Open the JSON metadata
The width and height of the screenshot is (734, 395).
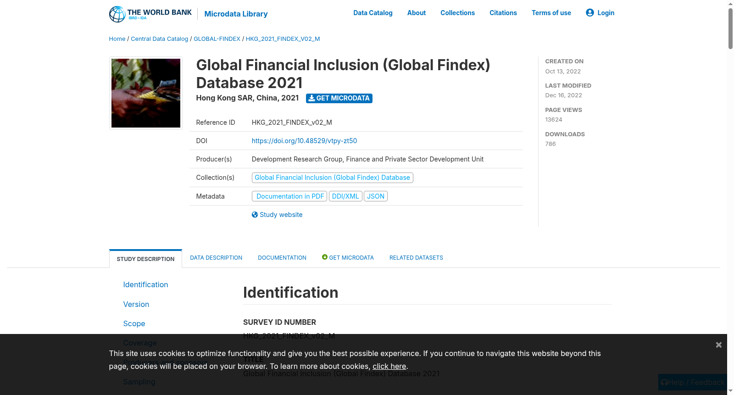coord(376,196)
